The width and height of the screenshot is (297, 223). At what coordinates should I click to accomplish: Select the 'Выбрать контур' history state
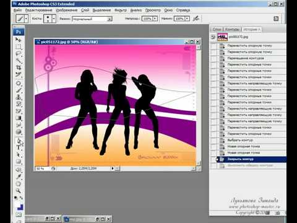pos(251,140)
